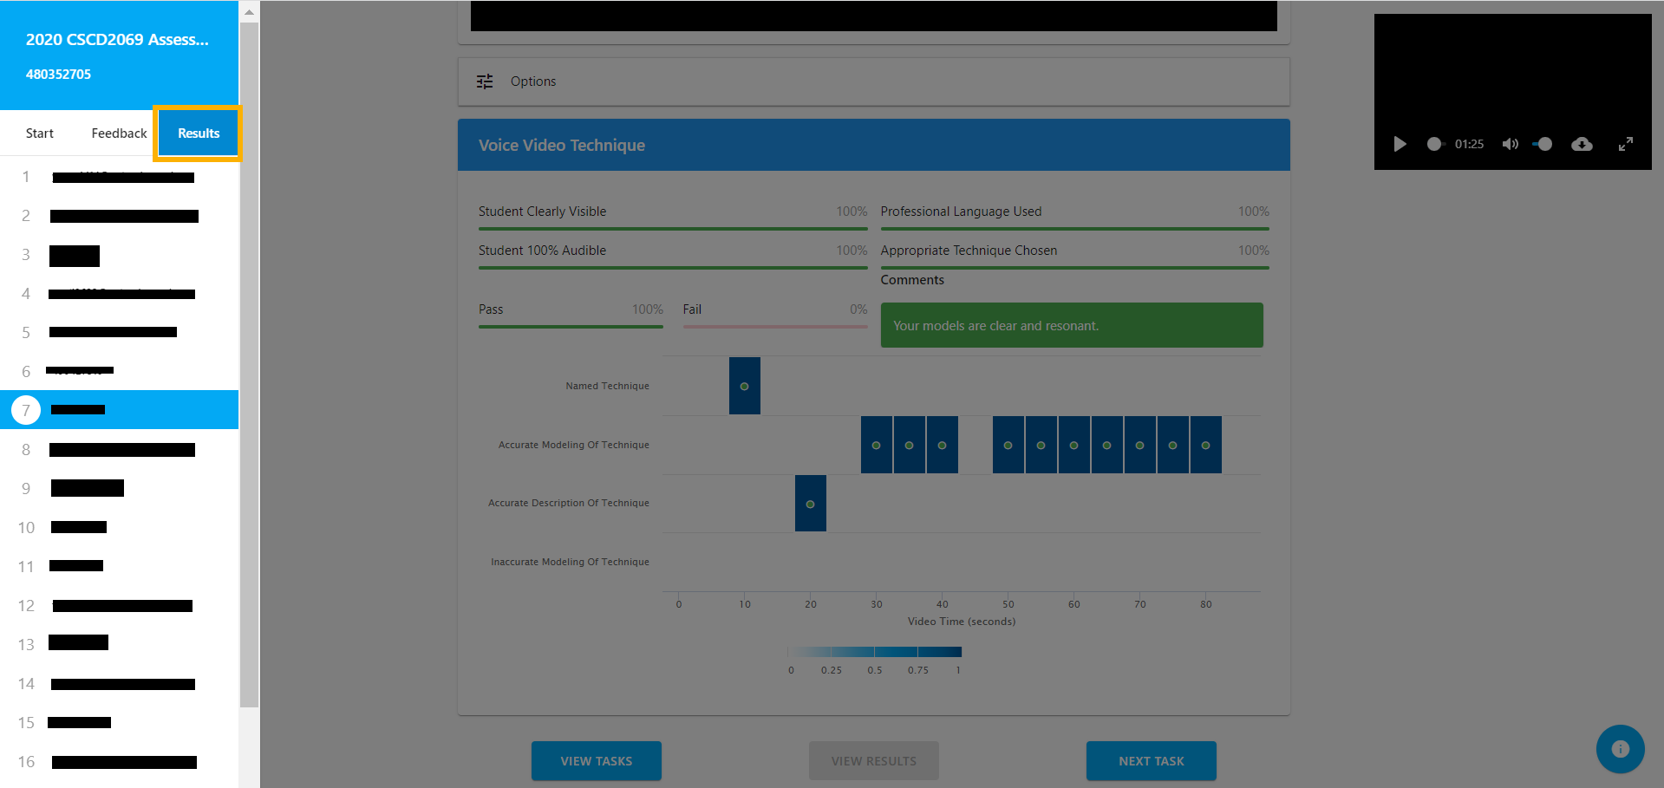Expand the Options panel
1664x788 pixels.
[x=873, y=81]
